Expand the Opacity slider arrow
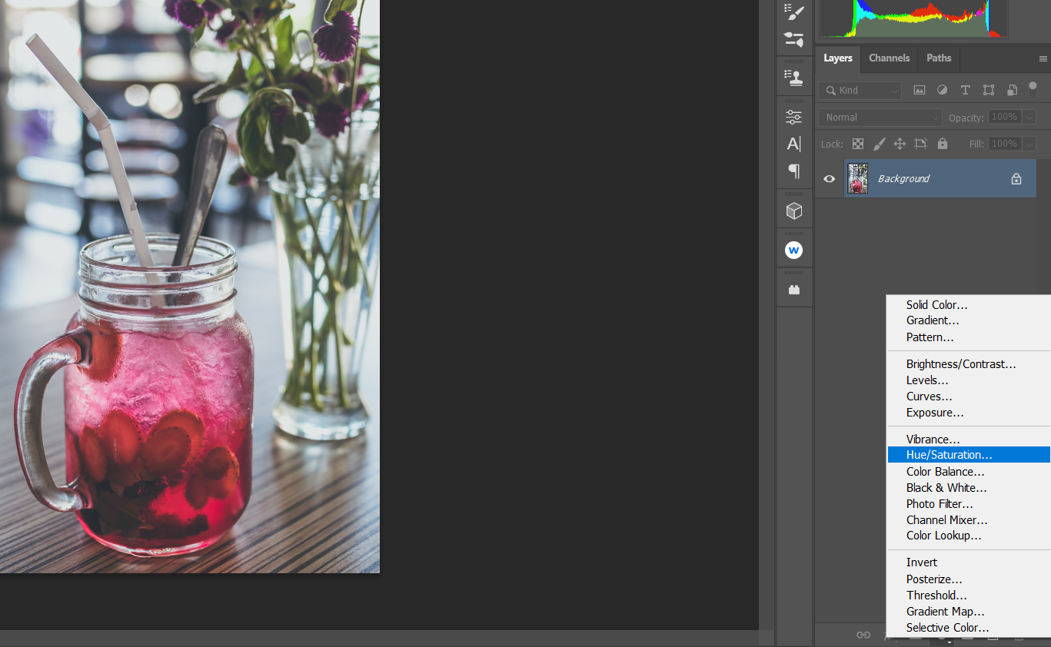Screen dimensions: 1051x647 click(1029, 118)
